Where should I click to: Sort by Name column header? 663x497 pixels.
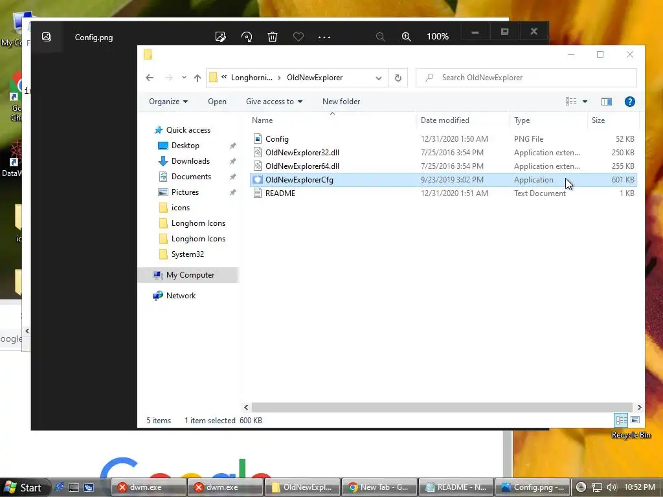pos(332,120)
